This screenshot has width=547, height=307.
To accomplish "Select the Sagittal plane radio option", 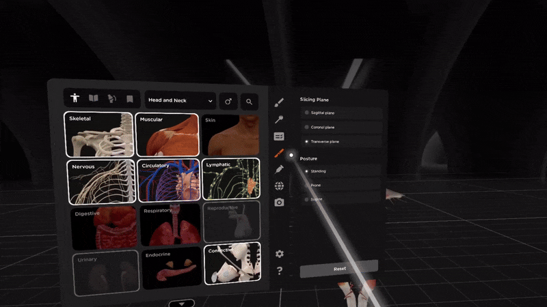I will click(x=341, y=113).
